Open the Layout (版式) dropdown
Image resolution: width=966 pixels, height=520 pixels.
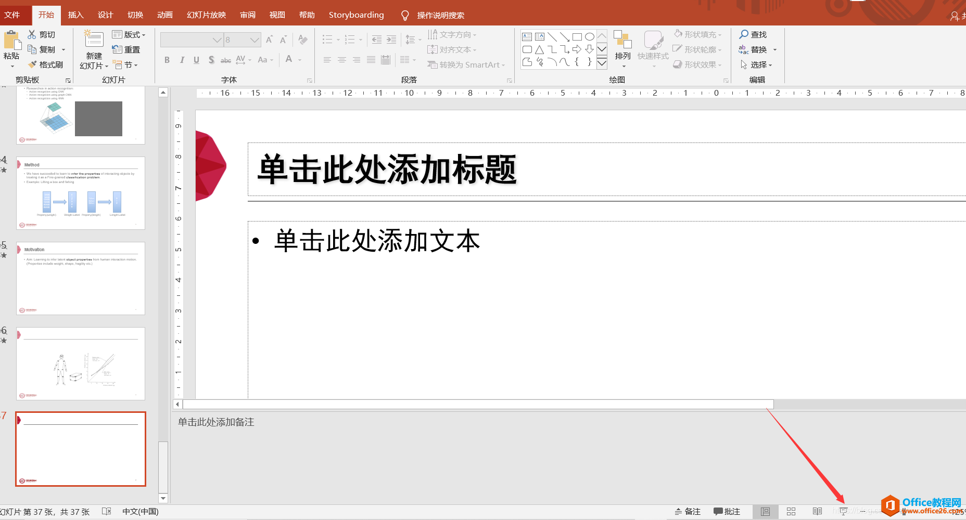[x=129, y=34]
